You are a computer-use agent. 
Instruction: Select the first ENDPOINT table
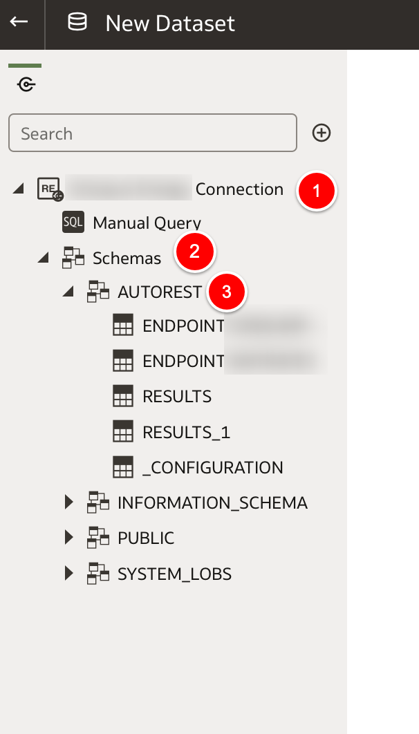point(220,326)
